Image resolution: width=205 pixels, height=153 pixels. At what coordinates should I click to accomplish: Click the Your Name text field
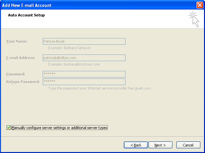point(84,41)
